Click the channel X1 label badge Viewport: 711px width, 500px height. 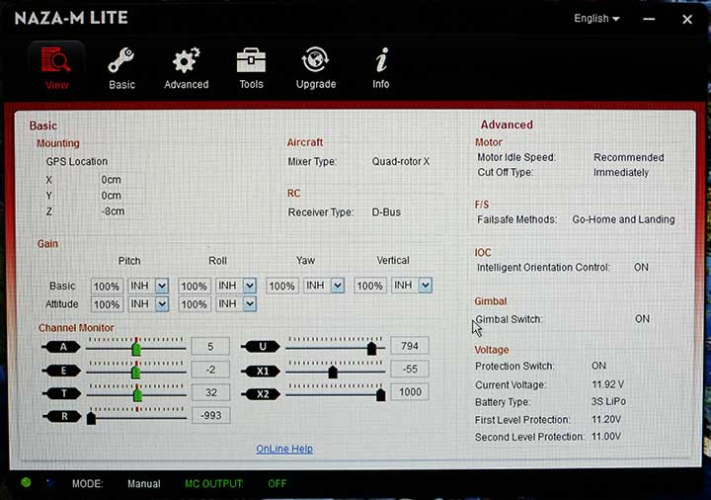[261, 372]
